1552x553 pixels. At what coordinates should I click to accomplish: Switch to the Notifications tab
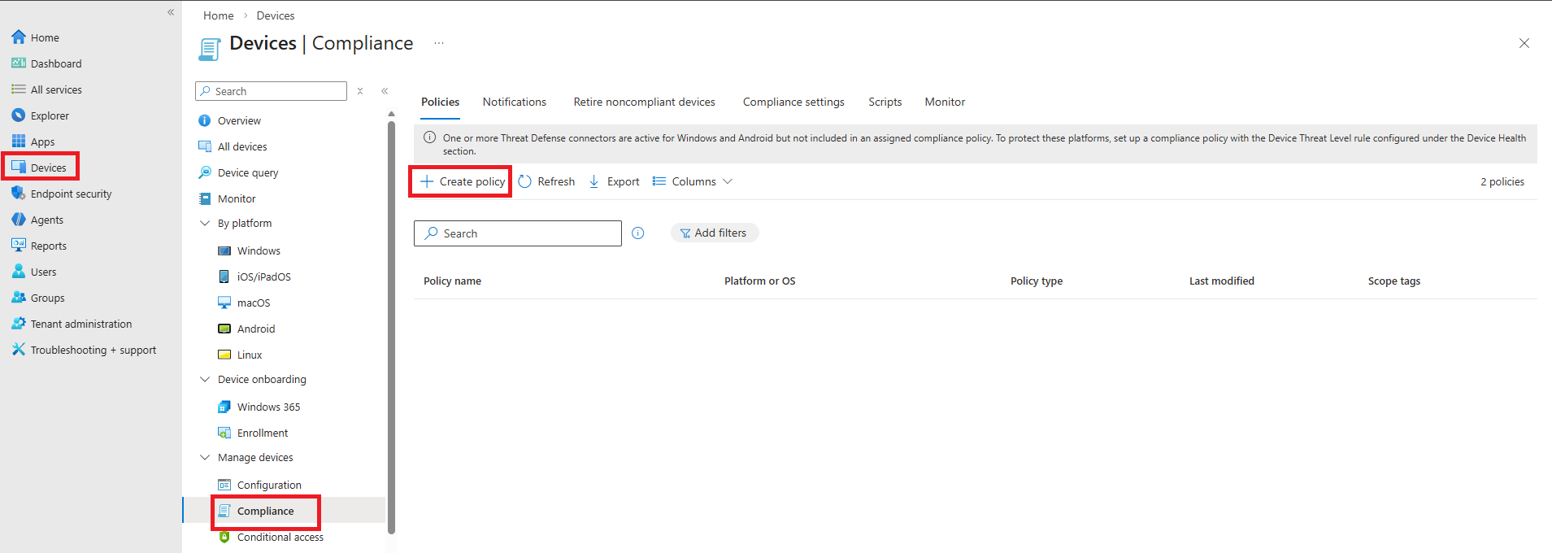[x=514, y=102]
